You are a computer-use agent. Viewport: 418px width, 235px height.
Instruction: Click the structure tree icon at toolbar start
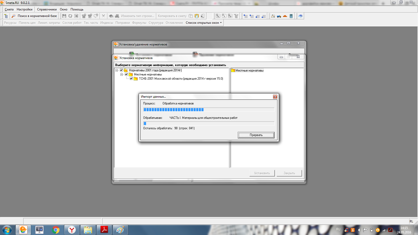(x=6, y=16)
